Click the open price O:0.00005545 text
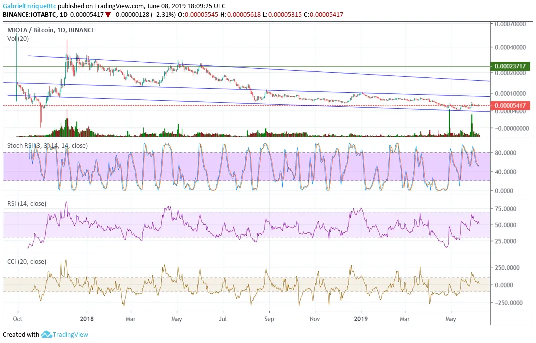The width and height of the screenshot is (536, 343). [x=198, y=14]
